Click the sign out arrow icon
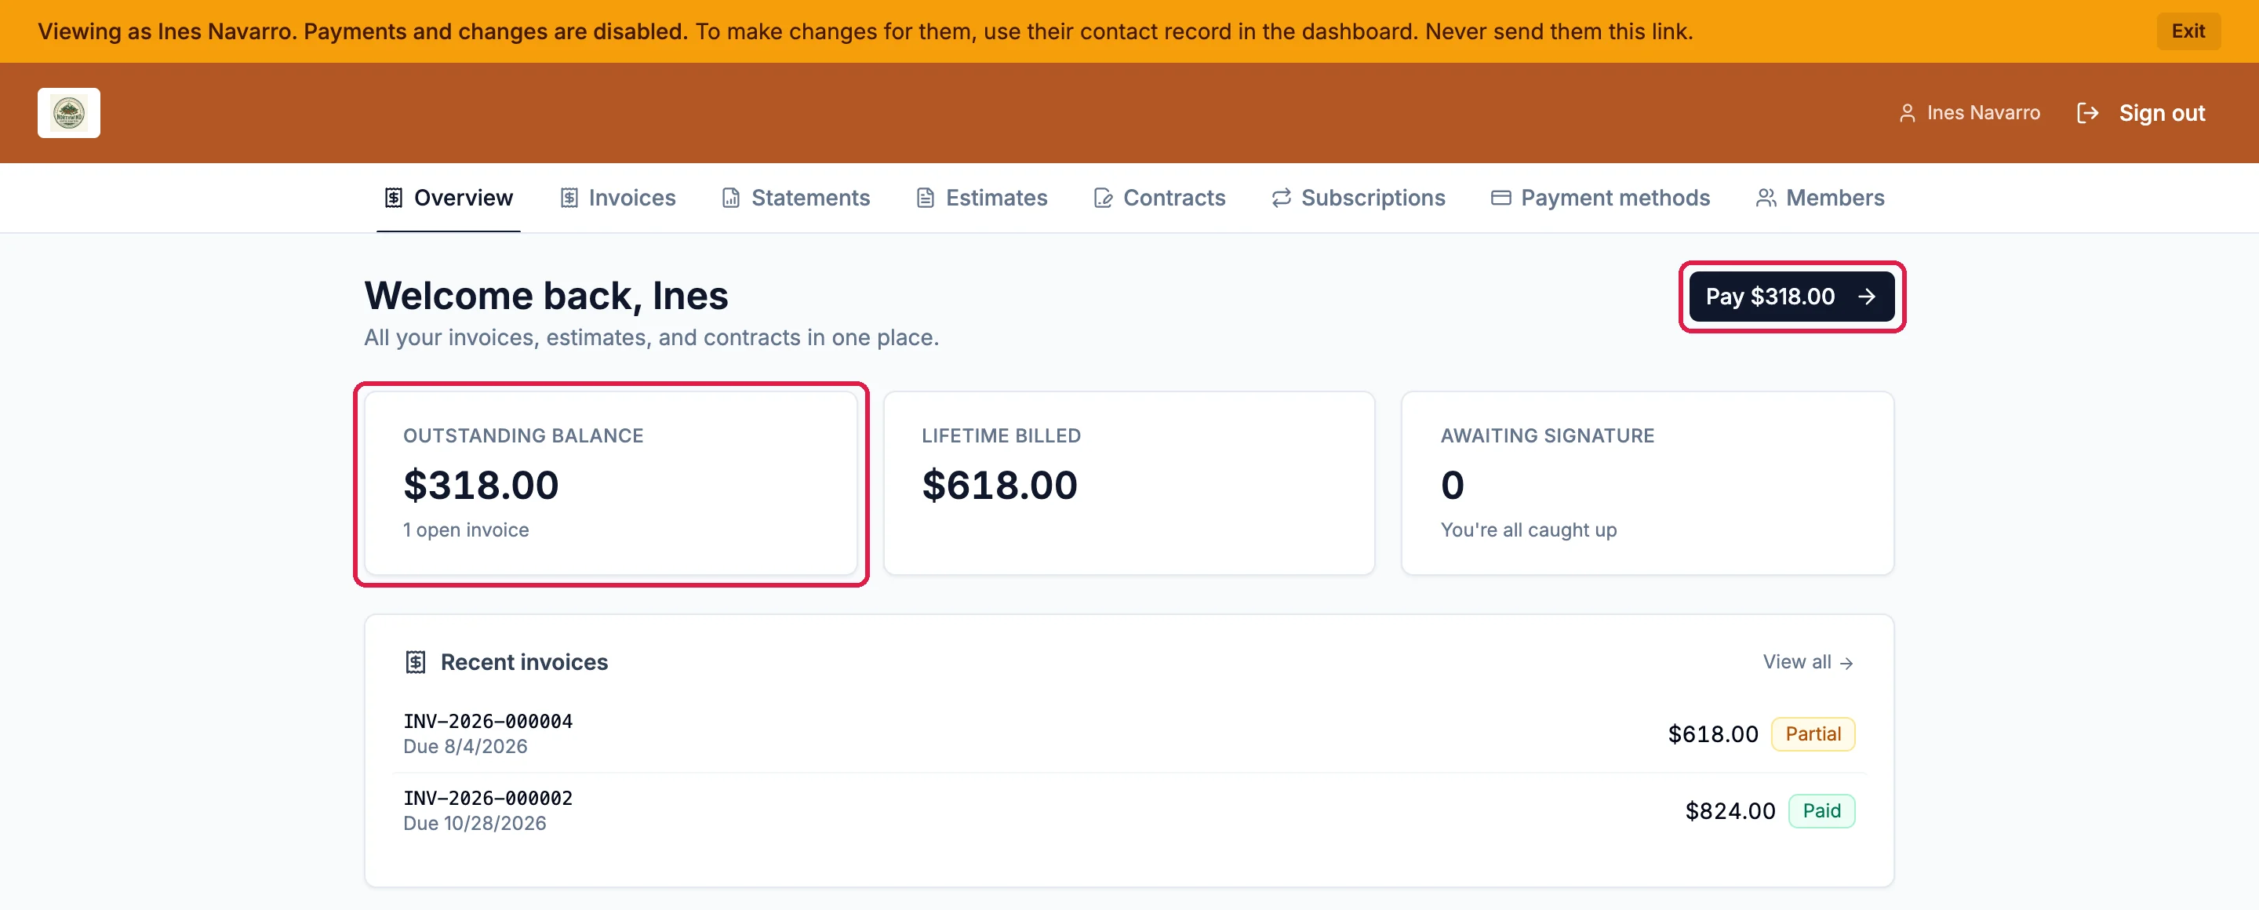Screen dimensions: 2259x910 pos(2087,113)
